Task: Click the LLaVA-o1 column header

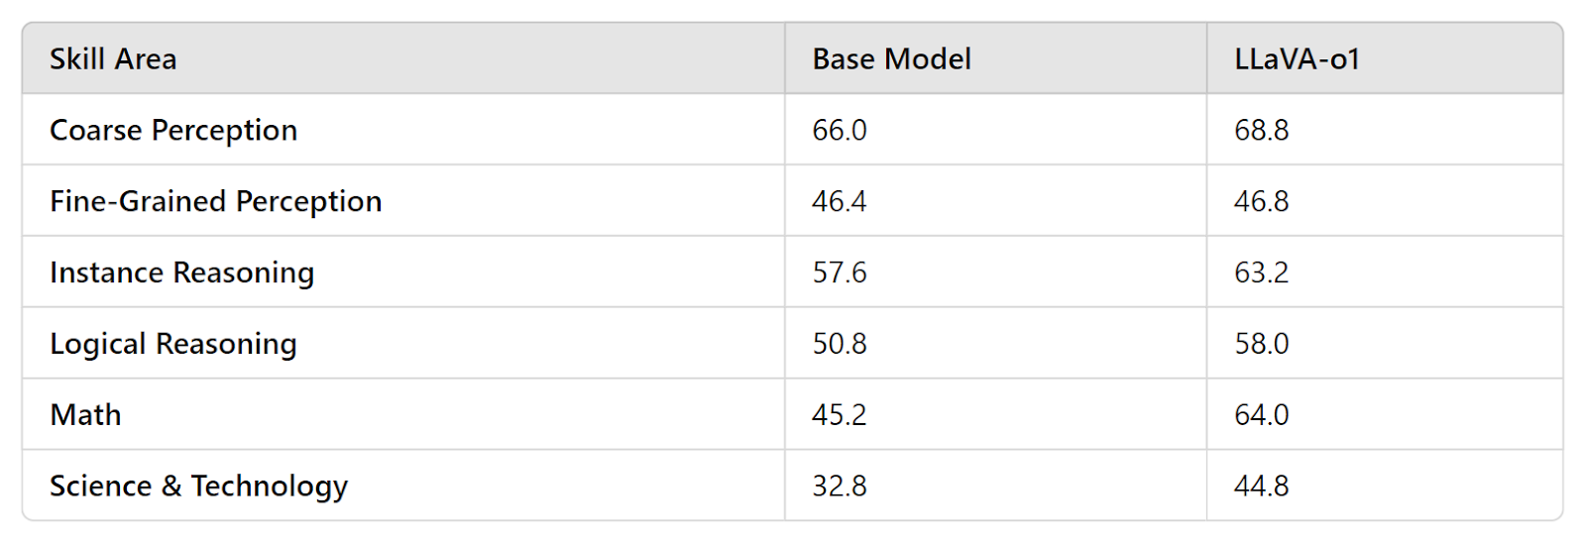Action: click(1297, 59)
